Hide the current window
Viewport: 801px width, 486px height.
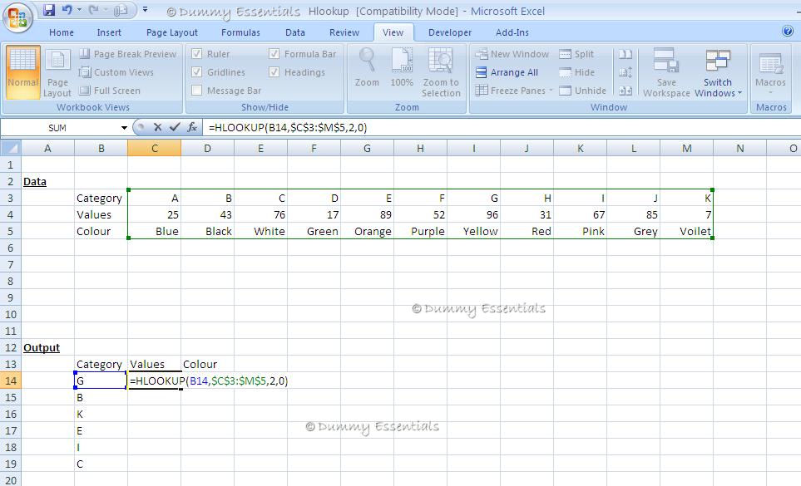[576, 72]
